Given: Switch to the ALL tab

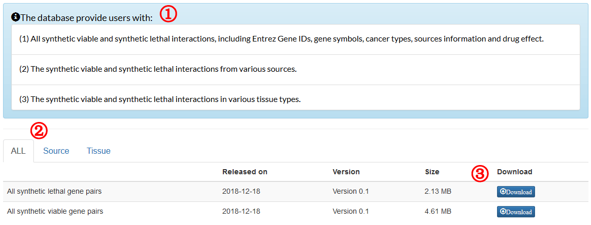Looking at the screenshot, I should coord(18,151).
